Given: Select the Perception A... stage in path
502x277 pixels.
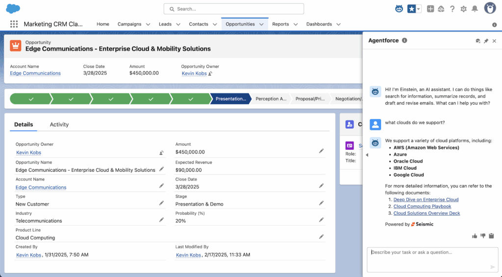Looking at the screenshot, I should pos(271,99).
